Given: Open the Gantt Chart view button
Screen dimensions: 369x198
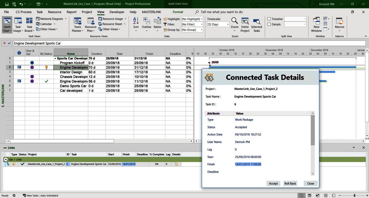Looking at the screenshot, I should coord(7,25).
